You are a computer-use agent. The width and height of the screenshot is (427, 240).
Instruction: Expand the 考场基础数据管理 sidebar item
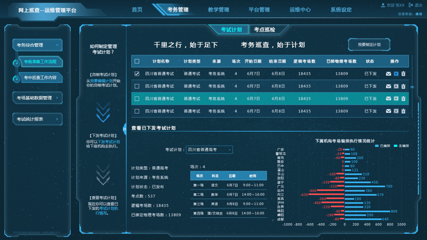[x=38, y=98]
